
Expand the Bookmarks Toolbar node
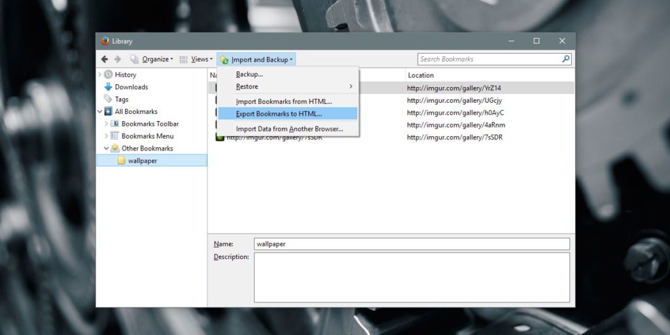[107, 124]
